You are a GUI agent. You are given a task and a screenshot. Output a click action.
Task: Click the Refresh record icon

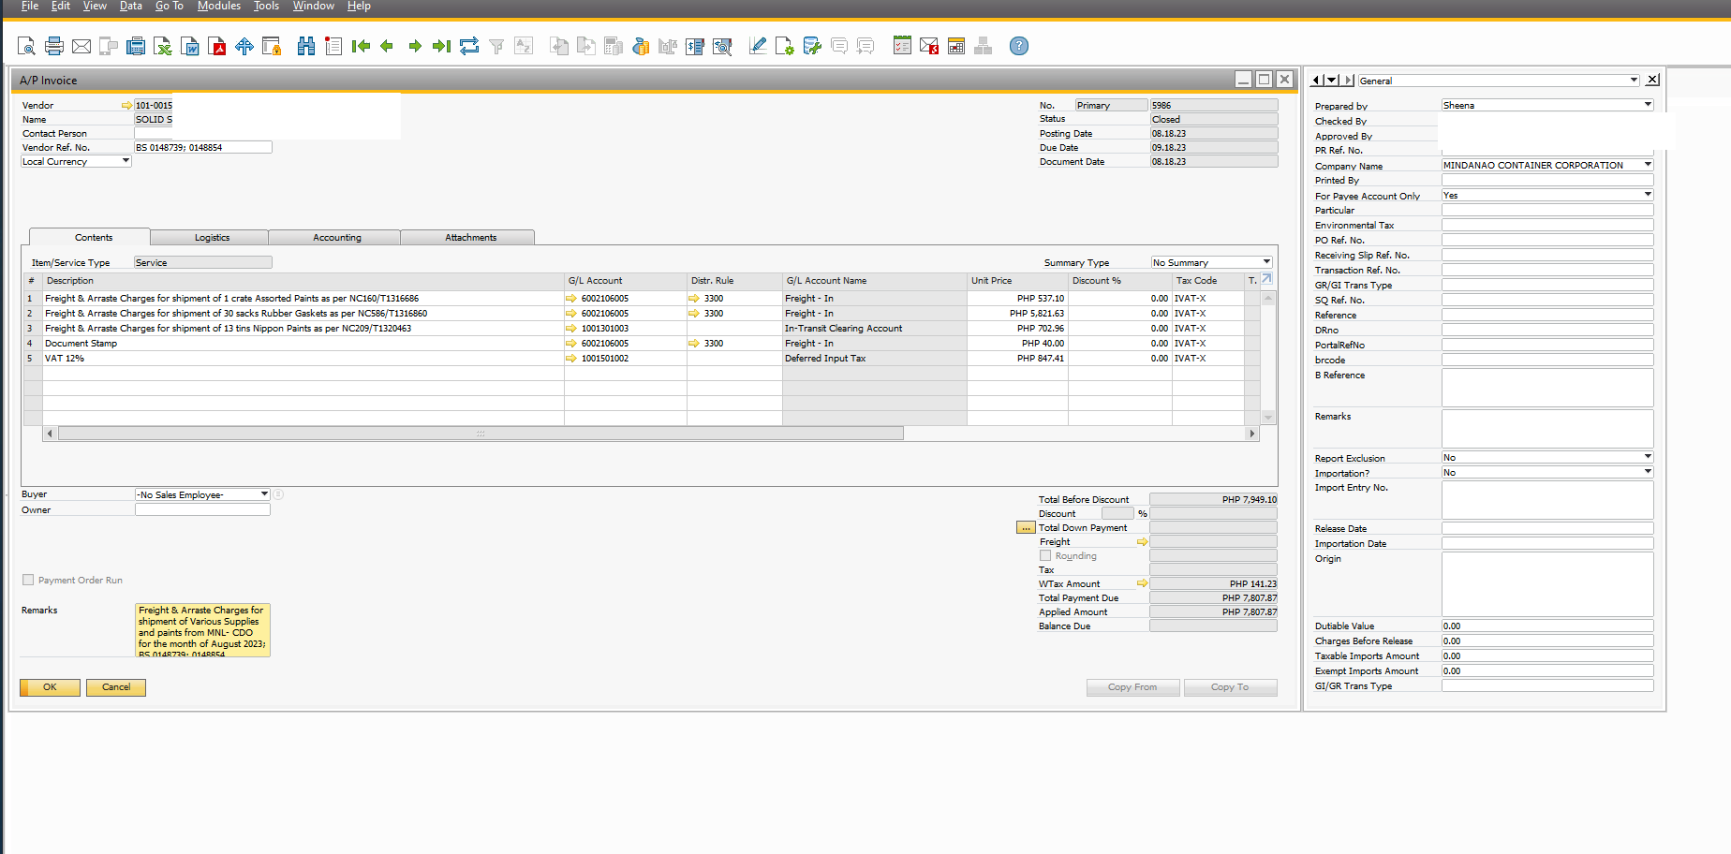[x=469, y=46]
